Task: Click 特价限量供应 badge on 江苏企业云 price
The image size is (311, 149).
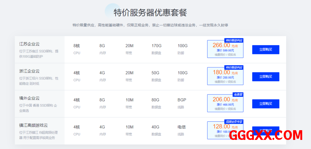Action: (234, 40)
